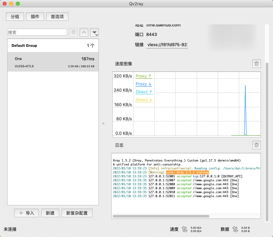Click the 'Reading config' Info log line
Viewport: 273px width, 237px height.
coord(187,168)
